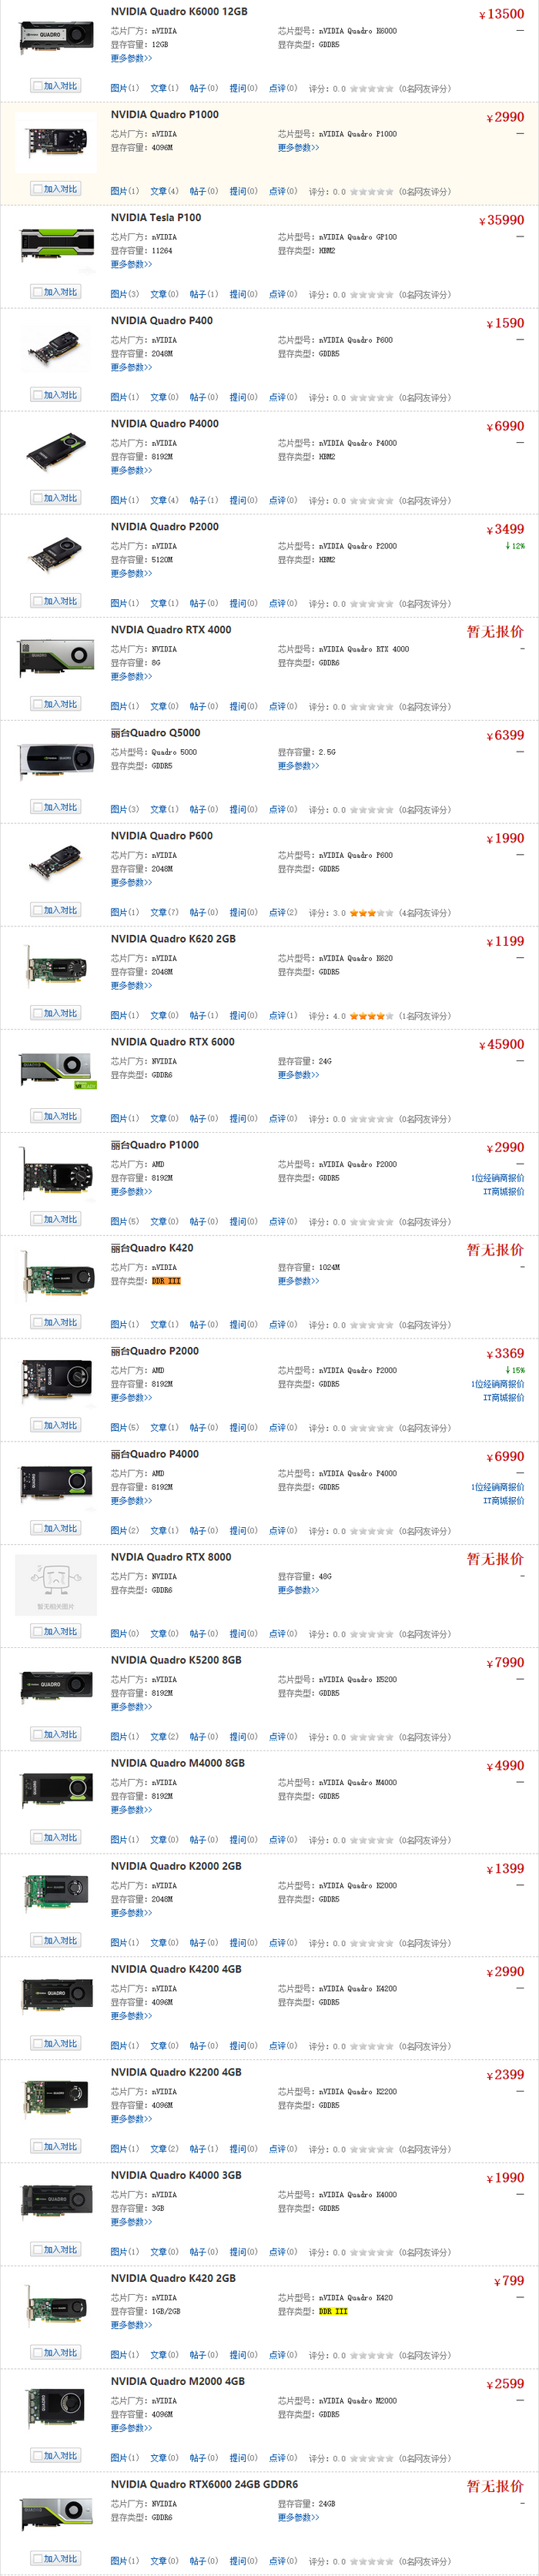Click 1位经销商报价 for 丽台Quadro P2000

(x=497, y=1384)
